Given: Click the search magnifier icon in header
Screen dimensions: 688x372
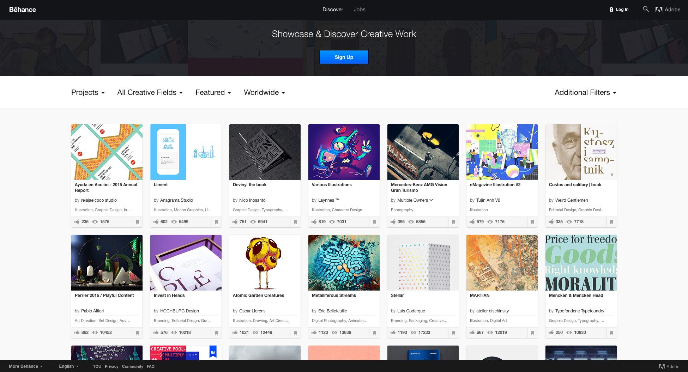Looking at the screenshot, I should pyautogui.click(x=646, y=9).
